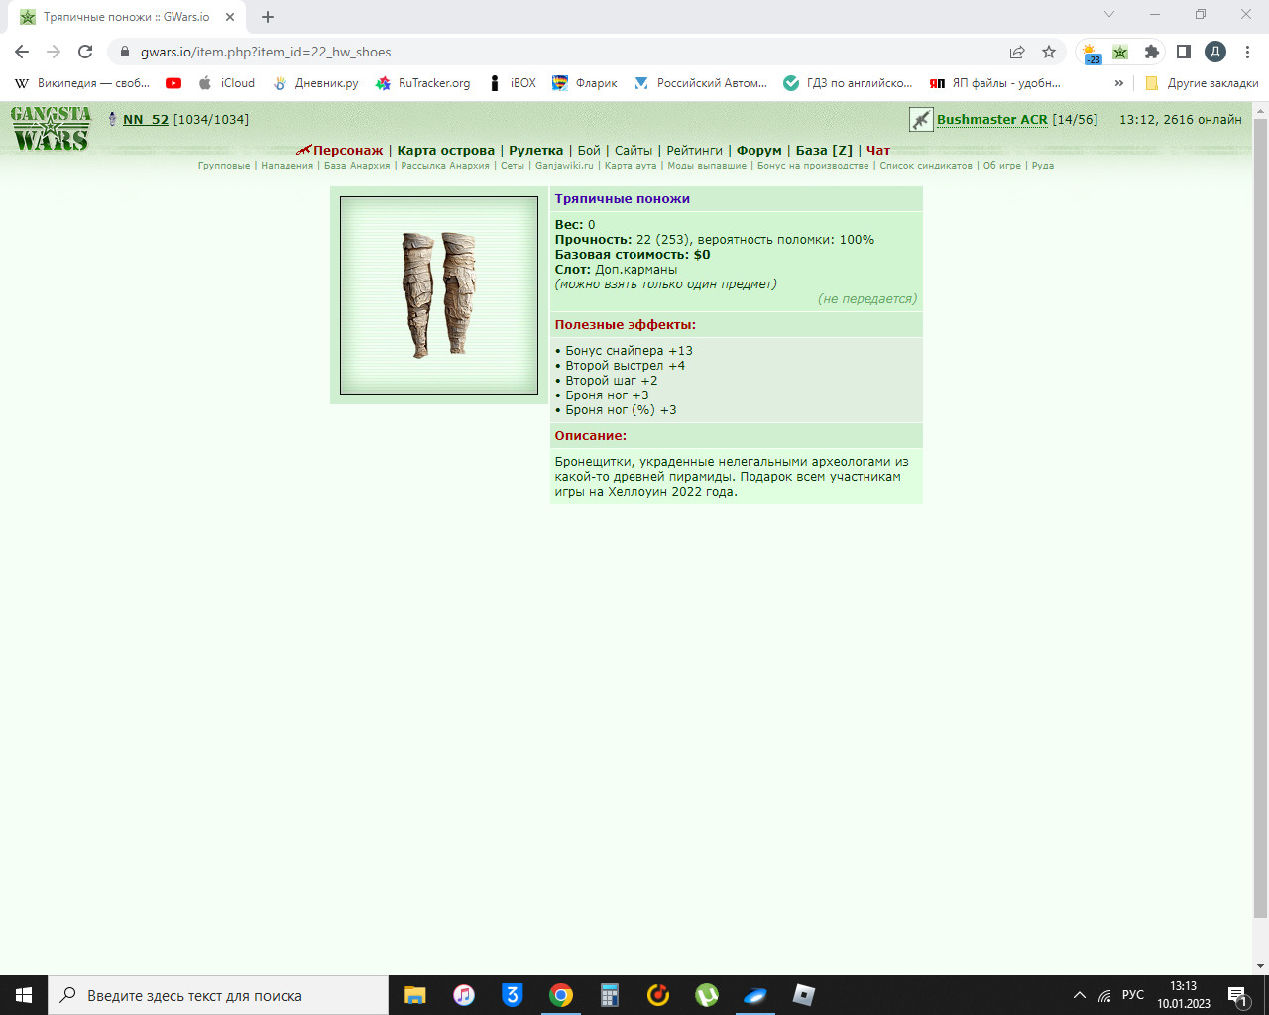Click the Bushmaster ACR weapon icon
The height and width of the screenshot is (1015, 1269).
pos(921,120)
